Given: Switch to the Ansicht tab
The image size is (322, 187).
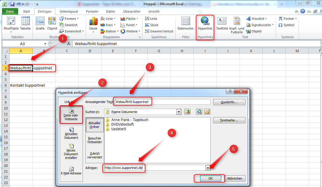Looking at the screenshot, I should [154, 11].
